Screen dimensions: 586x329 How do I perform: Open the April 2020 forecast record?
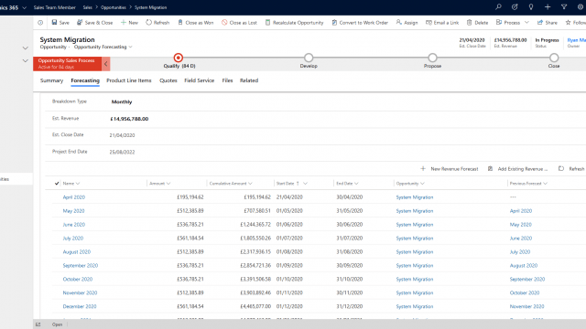coord(74,197)
